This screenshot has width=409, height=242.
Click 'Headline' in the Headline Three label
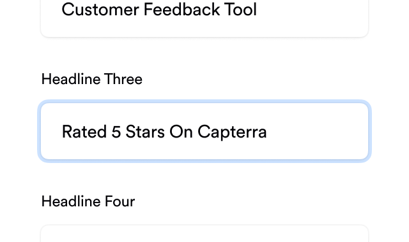(71, 79)
